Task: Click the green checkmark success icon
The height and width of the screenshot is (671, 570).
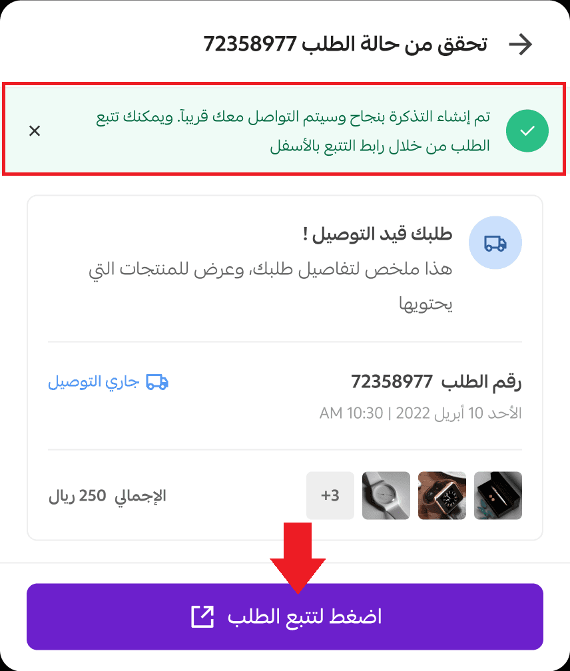Action: [527, 131]
